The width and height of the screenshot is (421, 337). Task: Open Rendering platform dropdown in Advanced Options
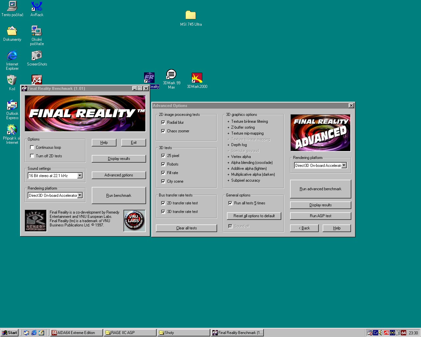pos(344,166)
